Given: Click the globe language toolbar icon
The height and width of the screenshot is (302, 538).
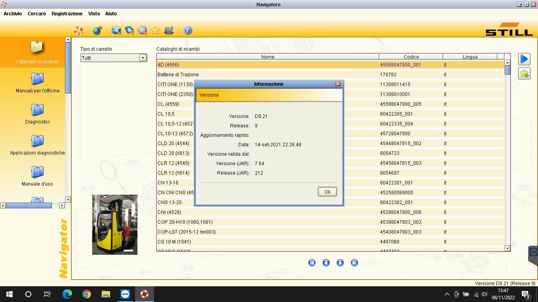Looking at the screenshot, I should tap(97, 30).
